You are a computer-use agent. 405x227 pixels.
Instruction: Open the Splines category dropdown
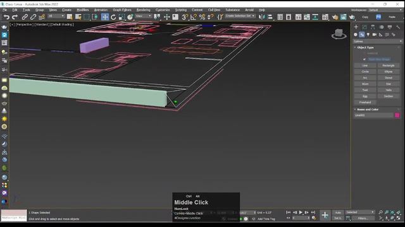click(x=377, y=42)
